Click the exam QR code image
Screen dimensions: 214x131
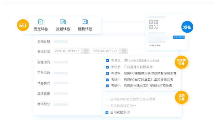(x=153, y=24)
